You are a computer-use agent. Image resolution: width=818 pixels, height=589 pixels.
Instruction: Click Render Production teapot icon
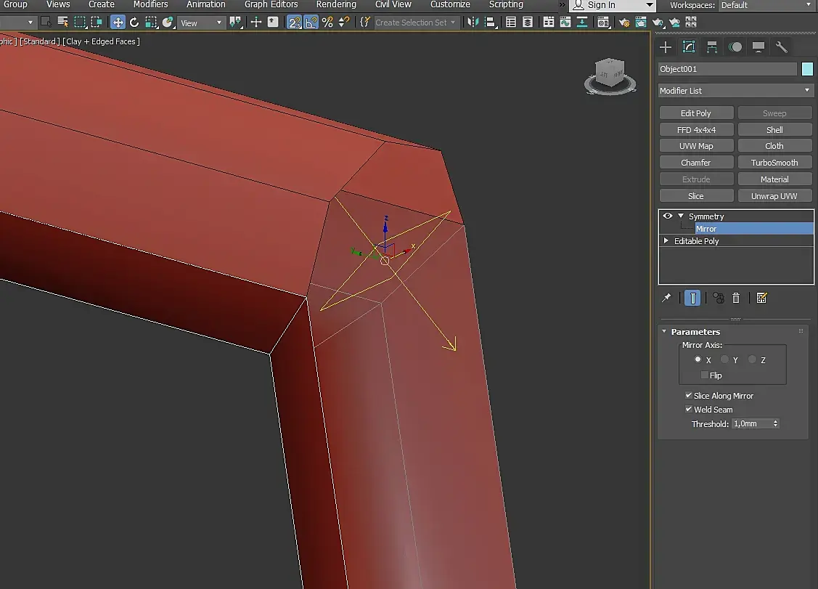(658, 23)
